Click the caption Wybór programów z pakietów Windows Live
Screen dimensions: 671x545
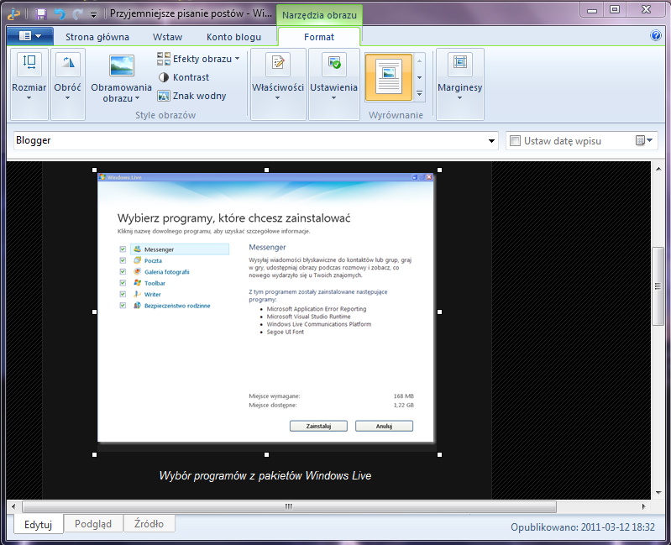[265, 475]
